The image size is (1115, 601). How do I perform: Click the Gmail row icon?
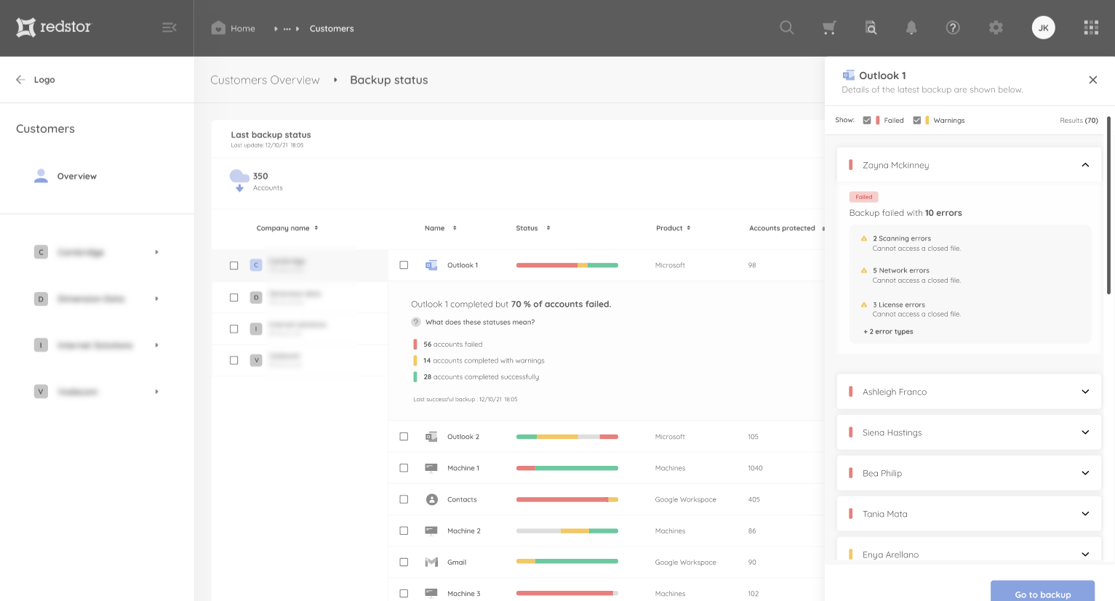click(x=431, y=562)
